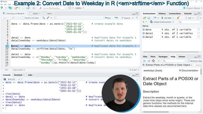Click the Code Tools magic wand icon
Screen dimensions: 203x114
48,18
